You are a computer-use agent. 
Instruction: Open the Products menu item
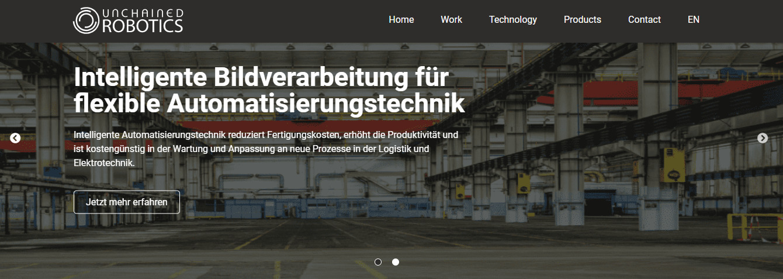(583, 19)
